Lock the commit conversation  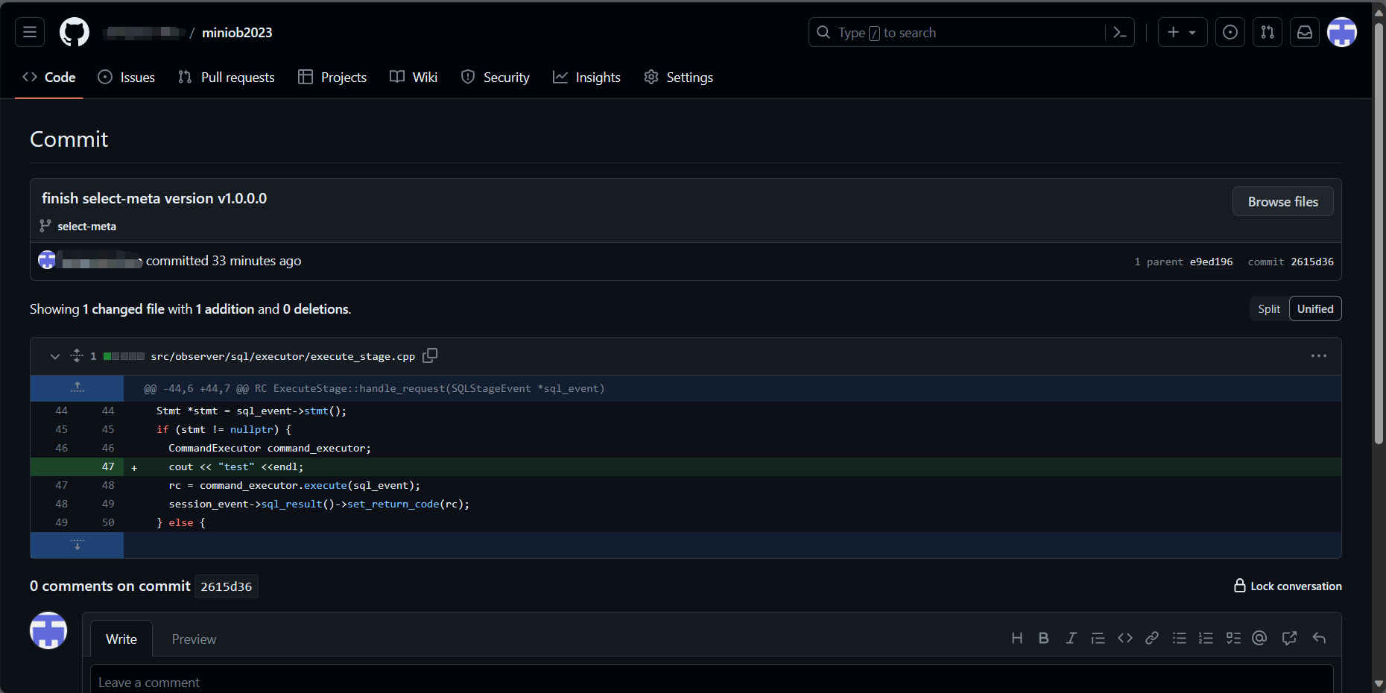pyautogui.click(x=1288, y=586)
